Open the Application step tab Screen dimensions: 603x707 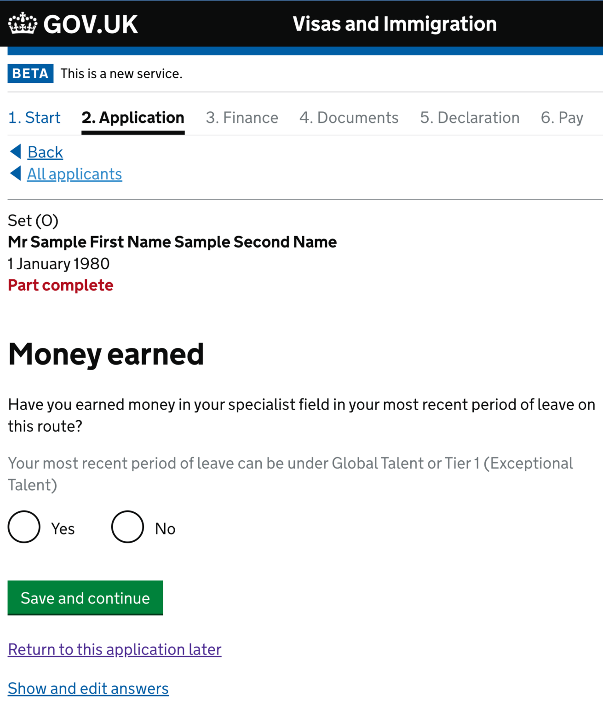click(x=133, y=118)
